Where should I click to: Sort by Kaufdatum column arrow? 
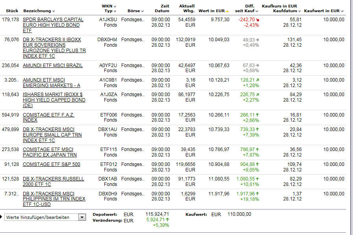click(x=299, y=11)
